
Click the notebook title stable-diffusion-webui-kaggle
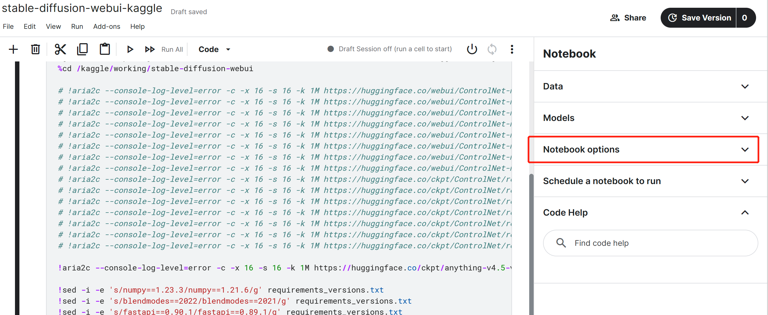tap(82, 8)
